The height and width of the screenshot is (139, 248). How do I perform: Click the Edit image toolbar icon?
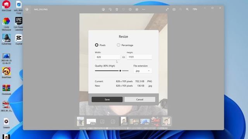(x=103, y=9)
